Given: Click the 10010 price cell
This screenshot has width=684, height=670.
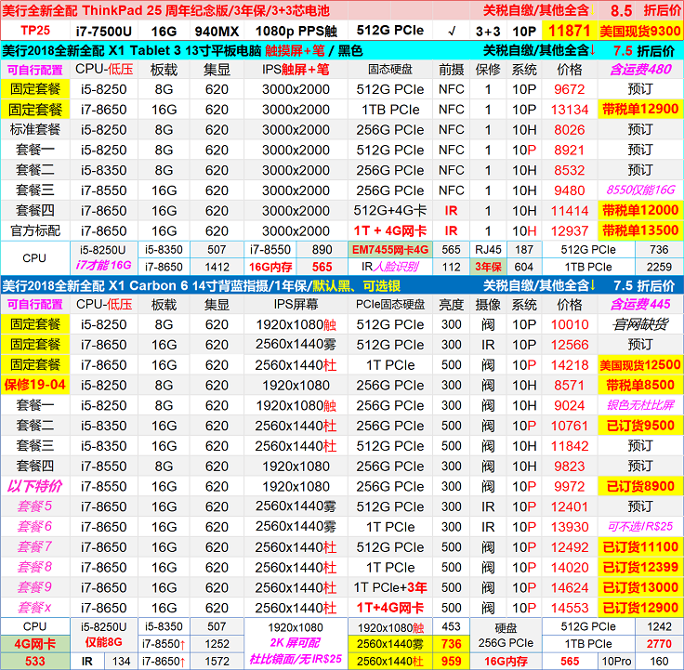Looking at the screenshot, I should point(570,324).
